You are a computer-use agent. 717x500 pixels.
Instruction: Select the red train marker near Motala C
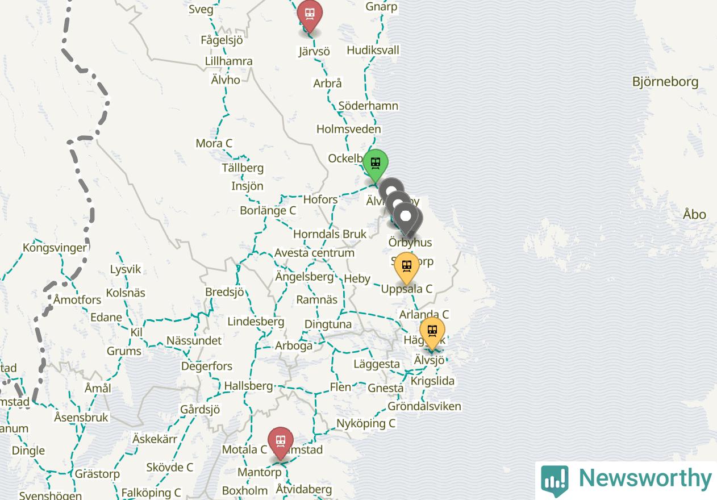point(281,443)
